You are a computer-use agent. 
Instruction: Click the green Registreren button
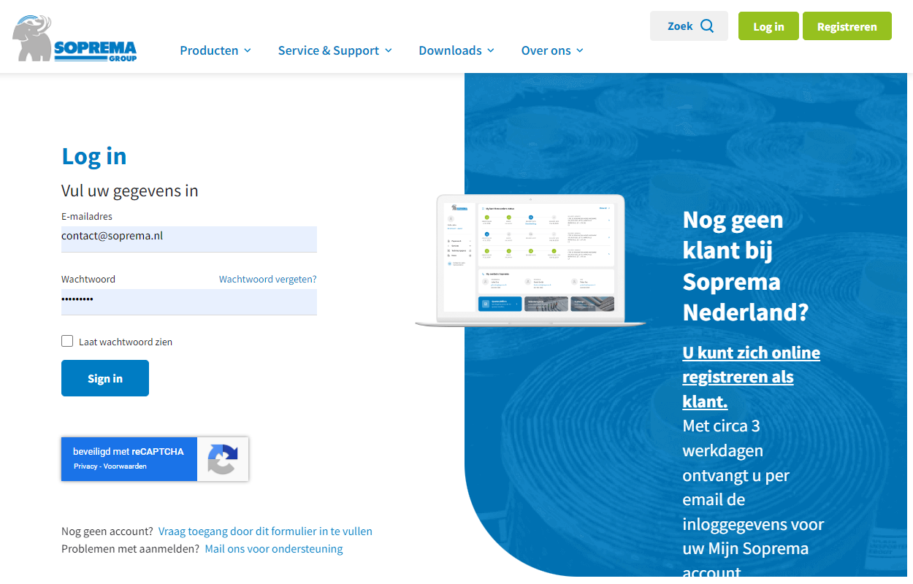click(x=847, y=26)
